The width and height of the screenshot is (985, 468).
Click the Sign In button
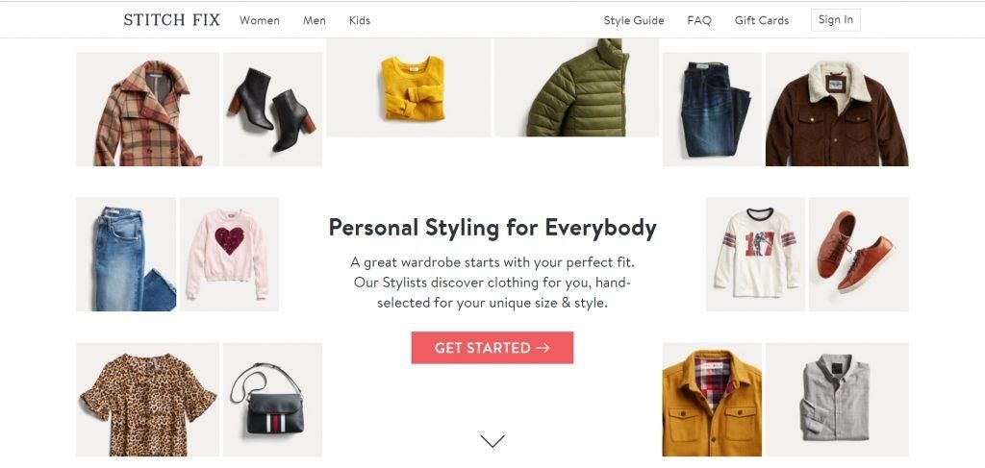pyautogui.click(x=836, y=19)
